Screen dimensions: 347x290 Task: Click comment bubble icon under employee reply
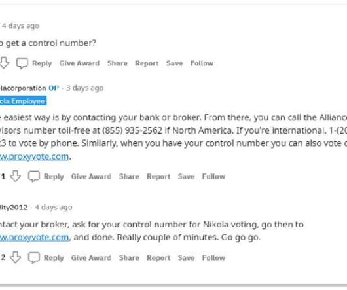(34, 176)
